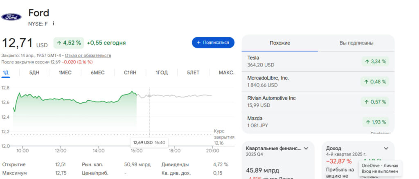The height and width of the screenshot is (179, 419).
Task: Select the 1Д chart range tab
Action: (6, 73)
